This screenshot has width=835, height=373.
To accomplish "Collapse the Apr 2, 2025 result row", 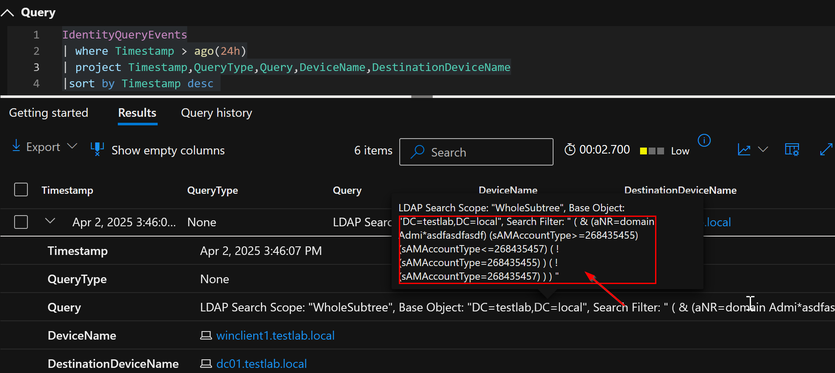I will [50, 221].
